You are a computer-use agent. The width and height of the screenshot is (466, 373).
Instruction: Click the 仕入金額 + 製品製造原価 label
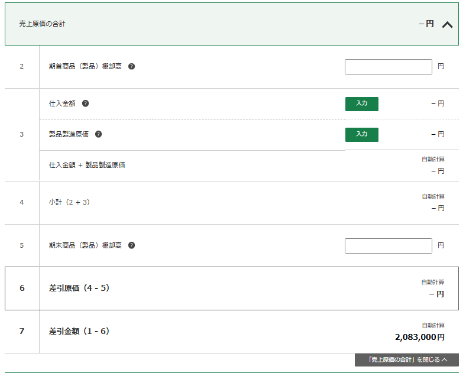coord(87,166)
